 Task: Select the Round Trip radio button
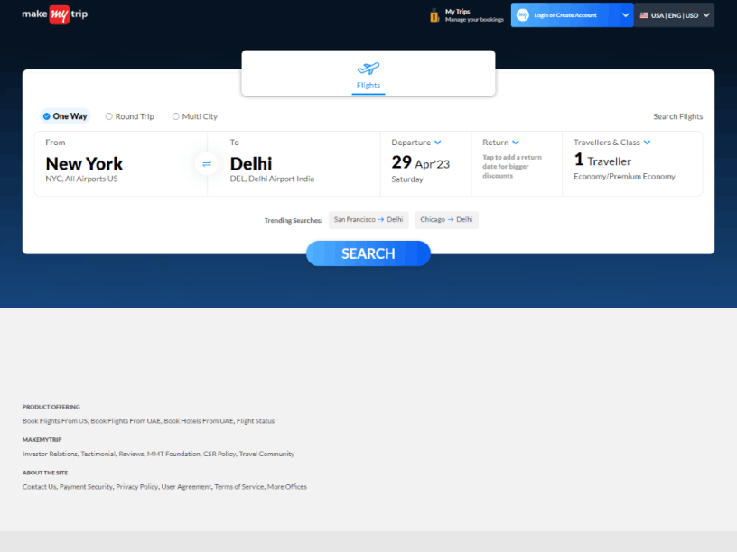[x=109, y=116]
